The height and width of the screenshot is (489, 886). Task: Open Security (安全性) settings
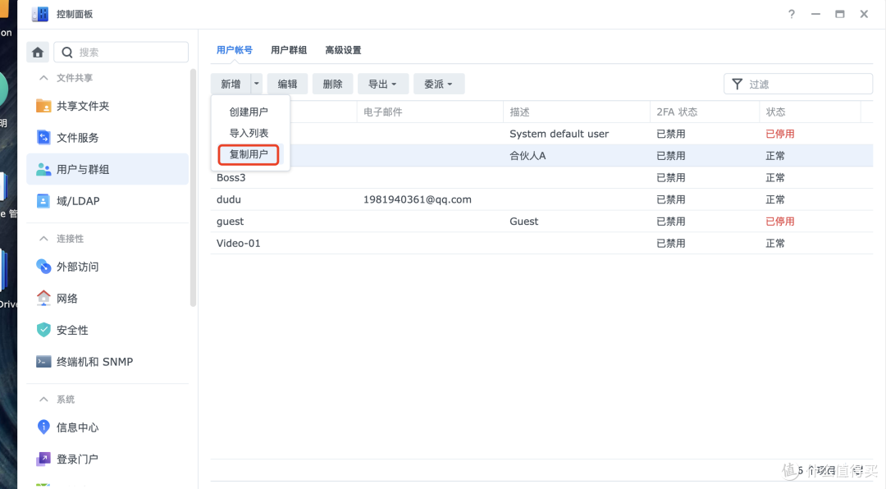click(107, 330)
